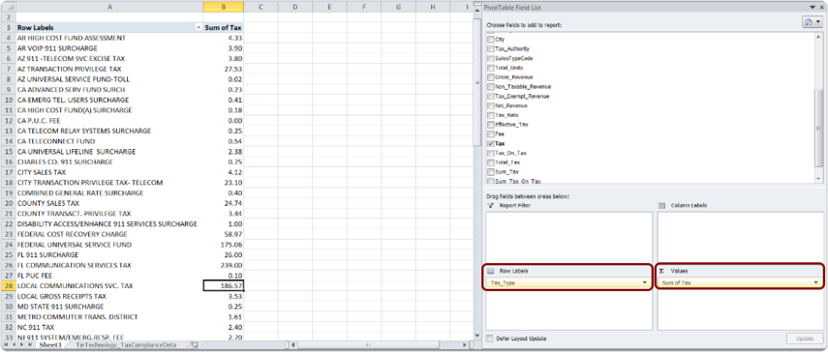Select column A header
This screenshot has height=352, width=828.
[109, 7]
